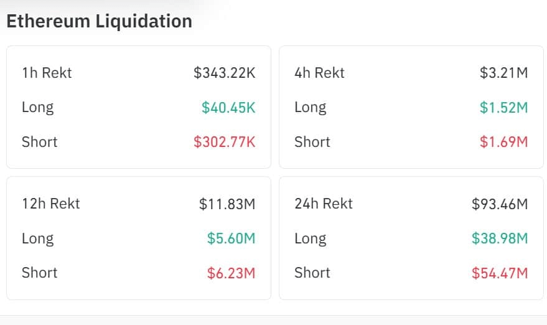Image resolution: width=547 pixels, height=325 pixels.
Task: Click the 24h total $93.46M
Action: [499, 204]
